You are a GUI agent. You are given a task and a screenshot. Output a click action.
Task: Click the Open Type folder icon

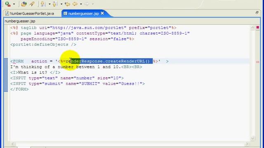pos(24,4)
